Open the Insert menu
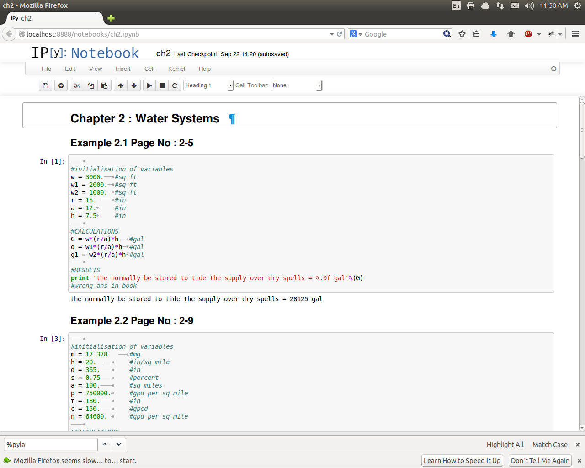The width and height of the screenshot is (585, 468). (123, 69)
